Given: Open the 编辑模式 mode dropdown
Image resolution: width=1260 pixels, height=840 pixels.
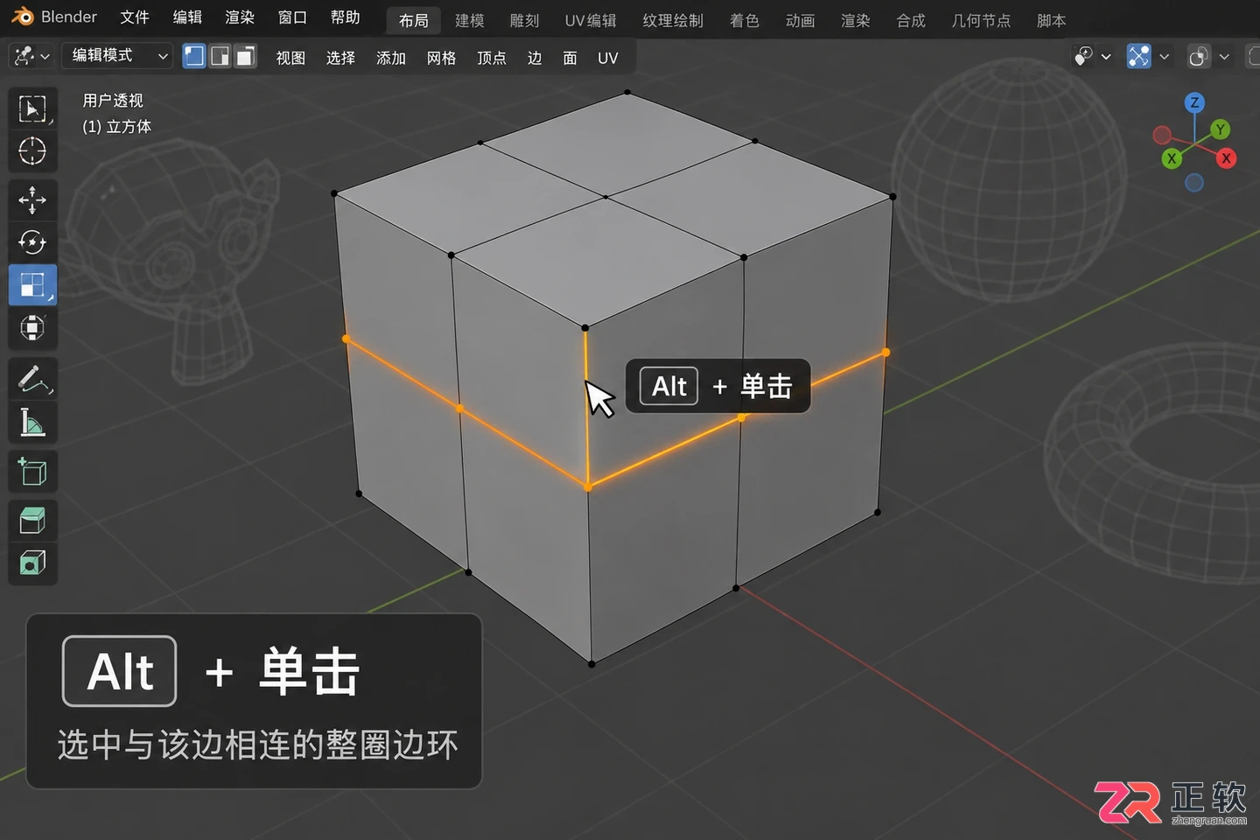Looking at the screenshot, I should pos(117,56).
